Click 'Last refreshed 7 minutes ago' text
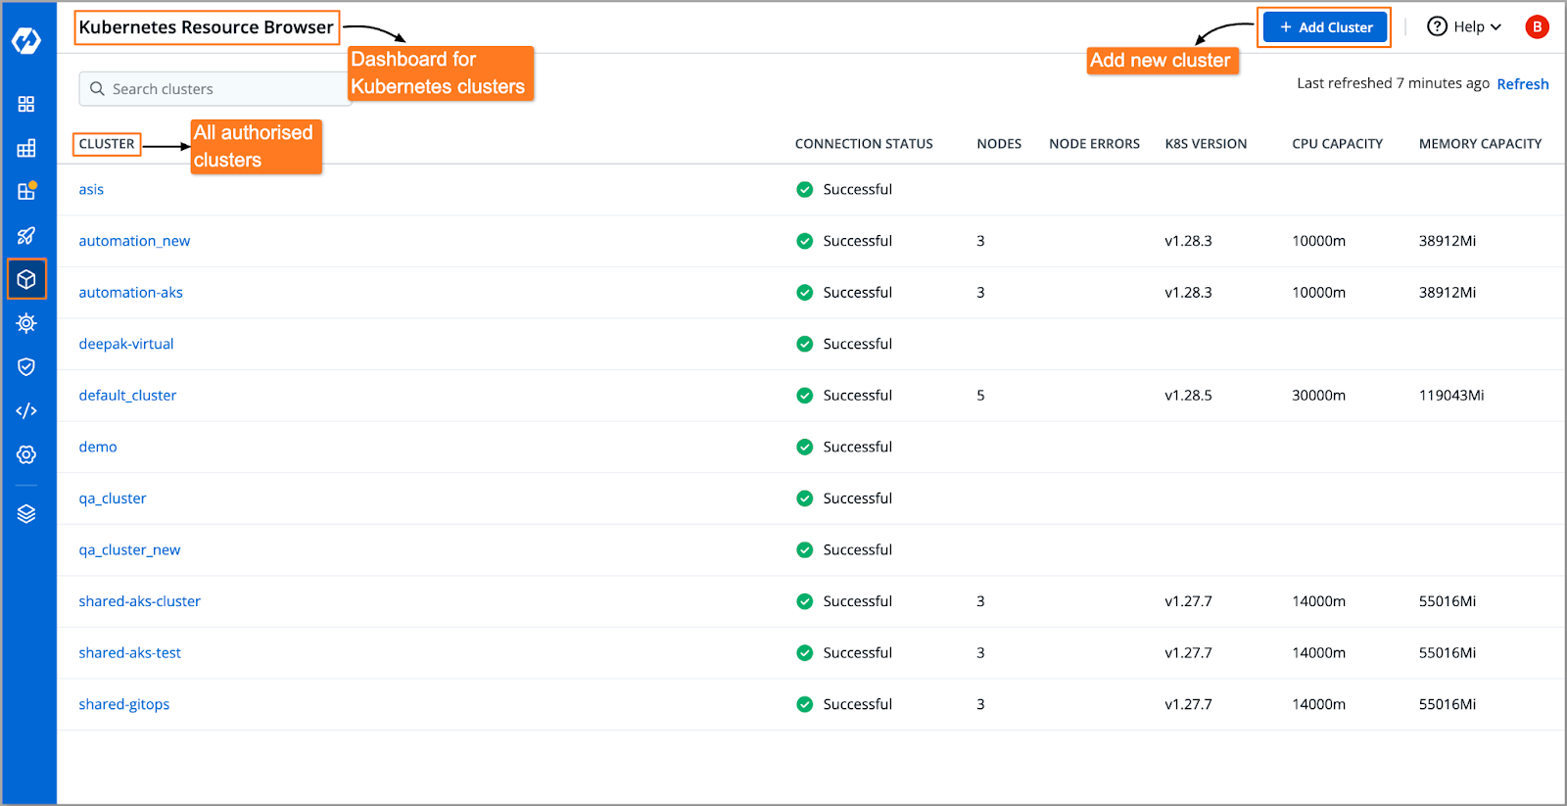This screenshot has height=806, width=1567. point(1393,83)
